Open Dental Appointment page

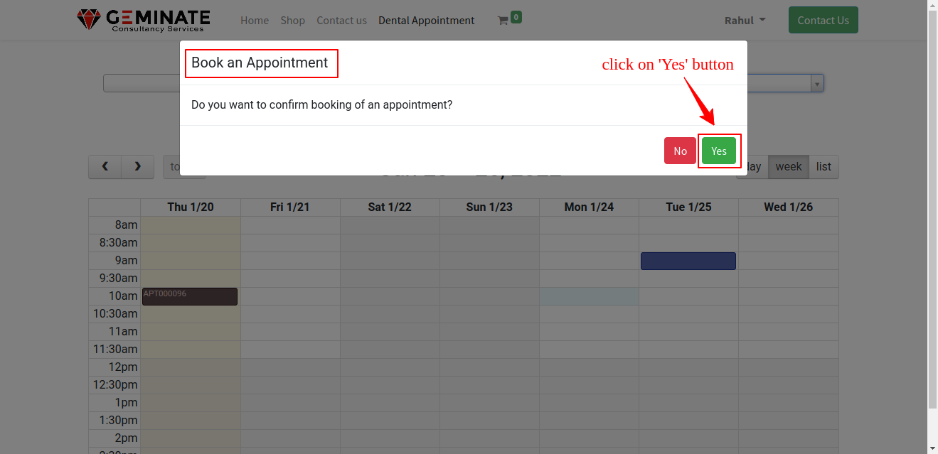point(426,21)
